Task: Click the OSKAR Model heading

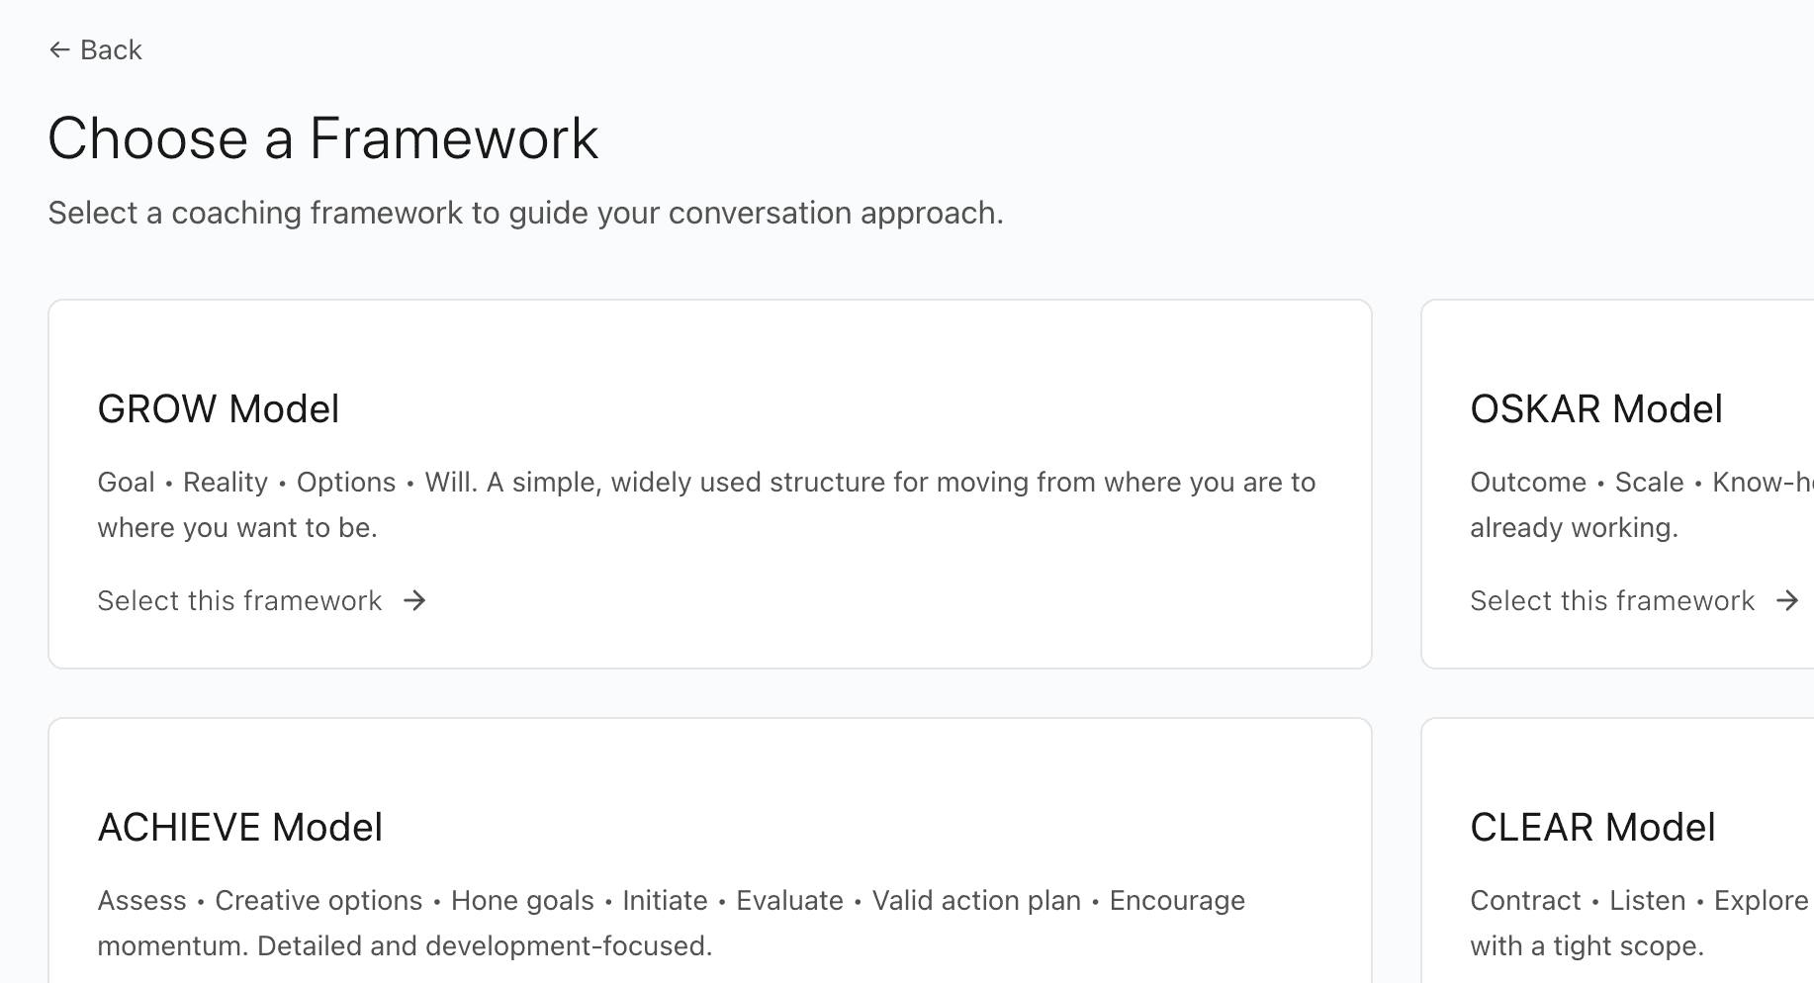Action: 1596,408
